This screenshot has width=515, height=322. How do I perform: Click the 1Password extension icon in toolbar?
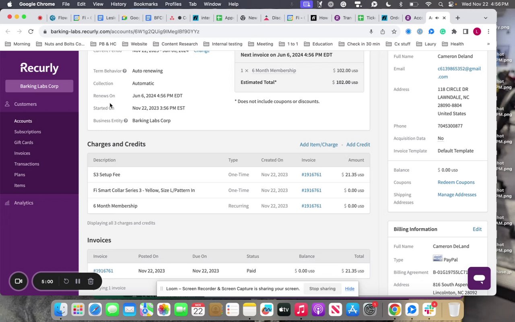coord(420,31)
